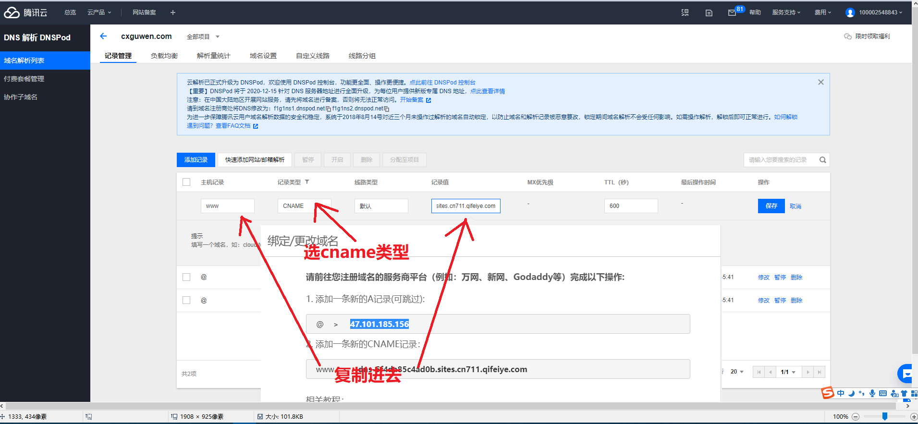This screenshot has width=918, height=424.
Task: Click the 记录类型 filter funnel icon
Action: click(x=307, y=182)
